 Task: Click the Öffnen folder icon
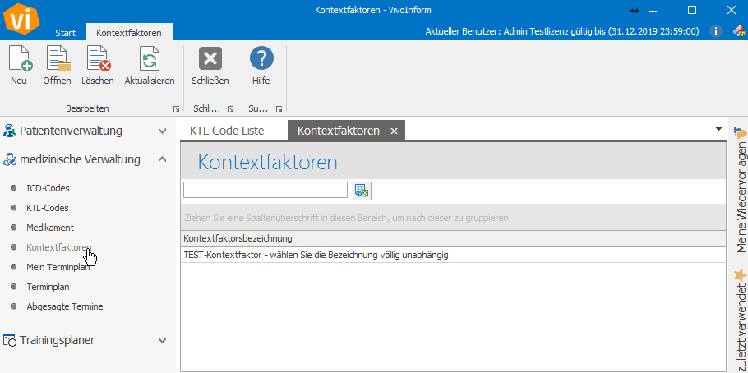pyautogui.click(x=58, y=58)
